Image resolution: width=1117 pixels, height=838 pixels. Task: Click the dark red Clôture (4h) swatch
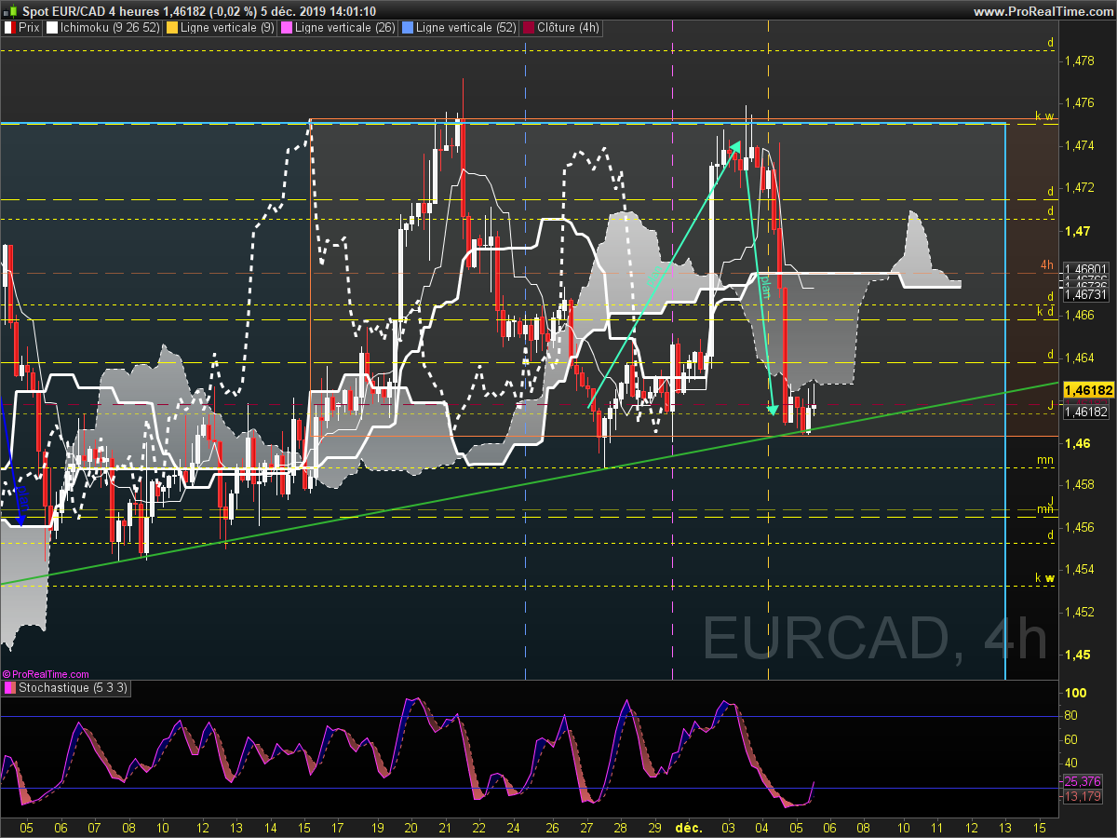528,28
